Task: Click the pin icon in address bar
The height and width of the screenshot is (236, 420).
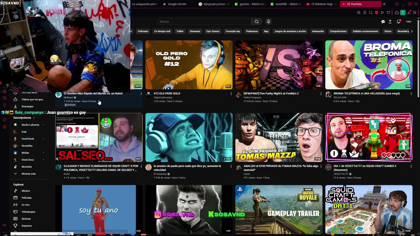Action: pyautogui.click(x=365, y=13)
